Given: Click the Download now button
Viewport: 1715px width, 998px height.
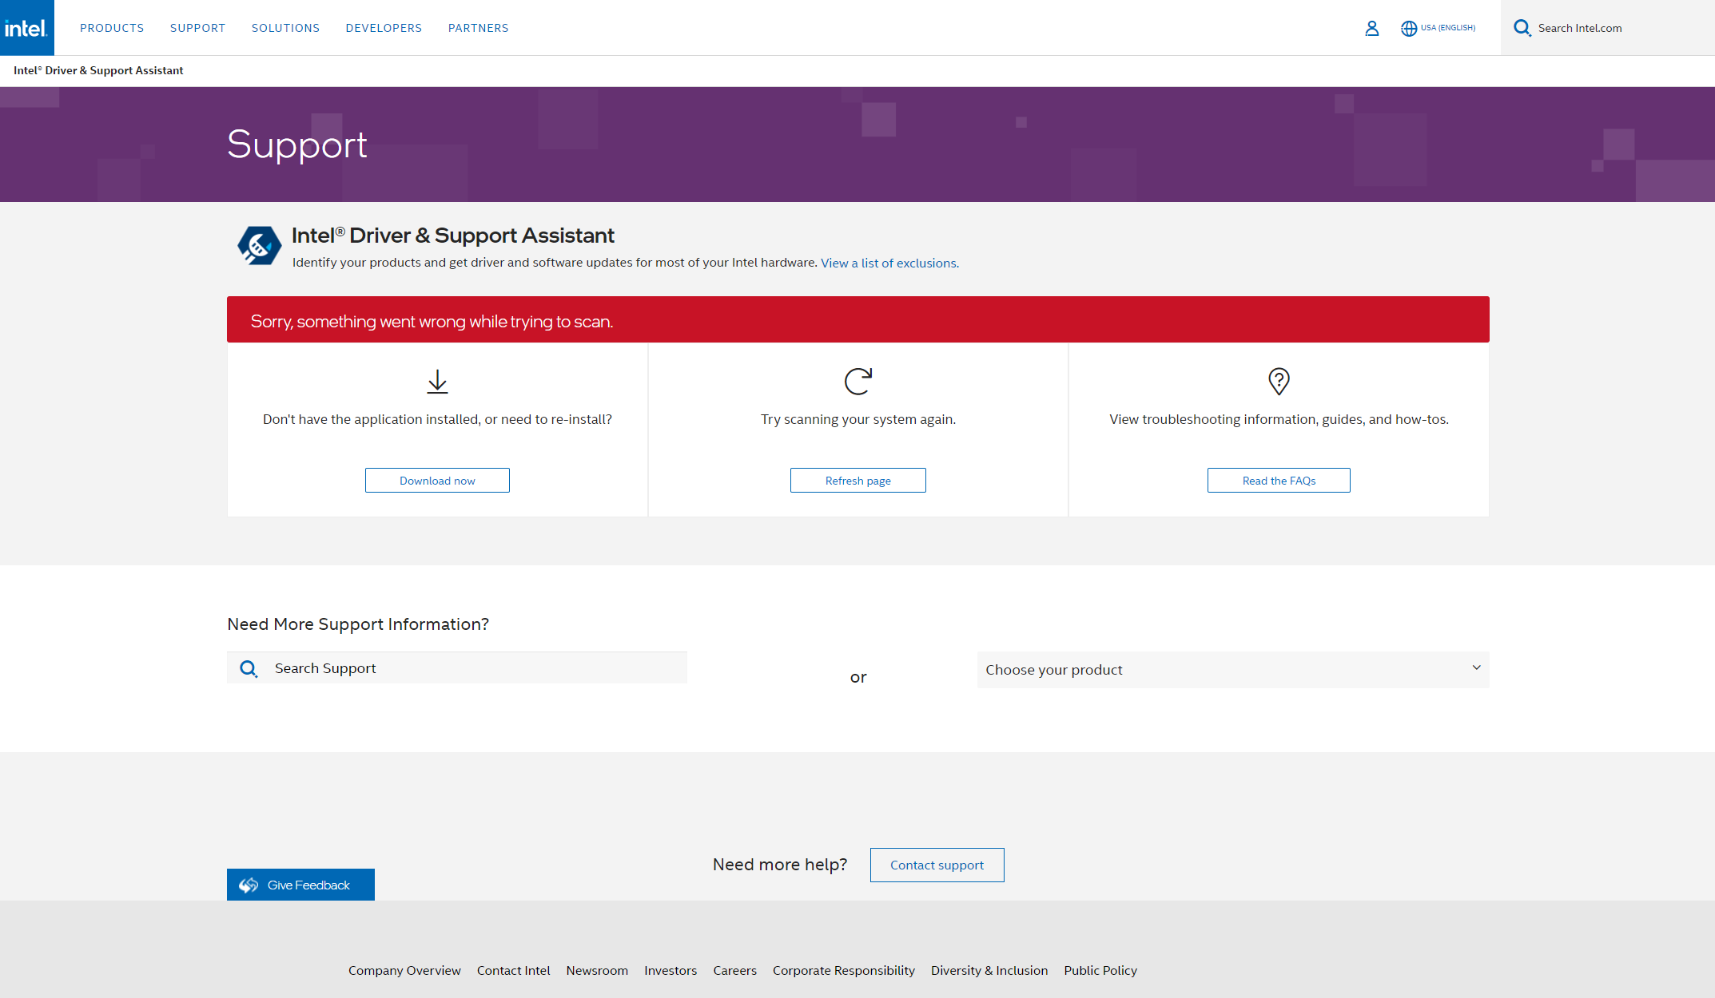Looking at the screenshot, I should click(x=437, y=480).
